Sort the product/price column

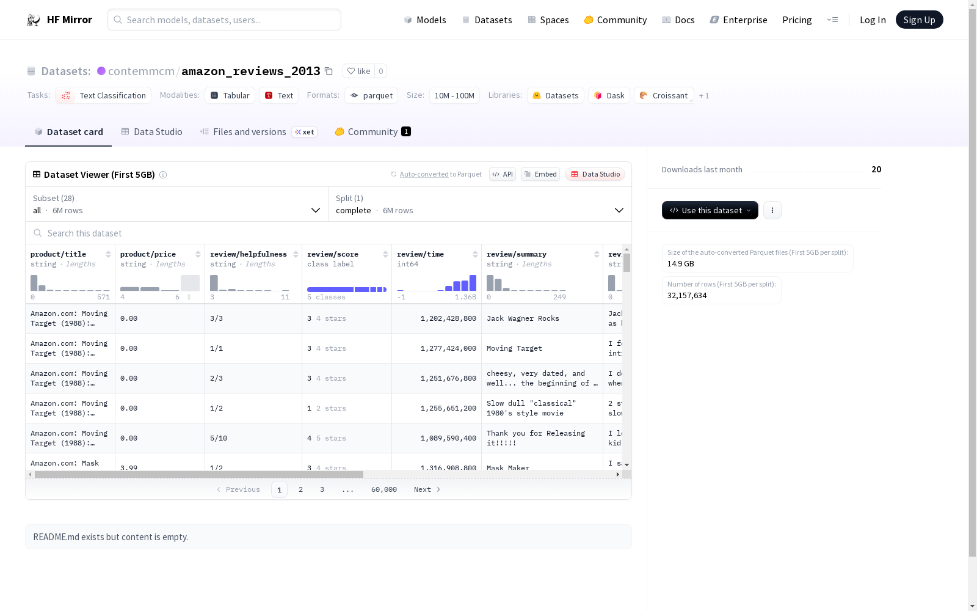coord(198,254)
